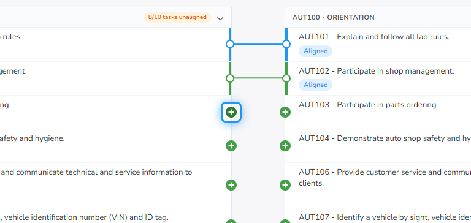The width and height of the screenshot is (471, 223).
Task: Click the 8/10 tasks unaligned badge
Action: [x=177, y=17]
